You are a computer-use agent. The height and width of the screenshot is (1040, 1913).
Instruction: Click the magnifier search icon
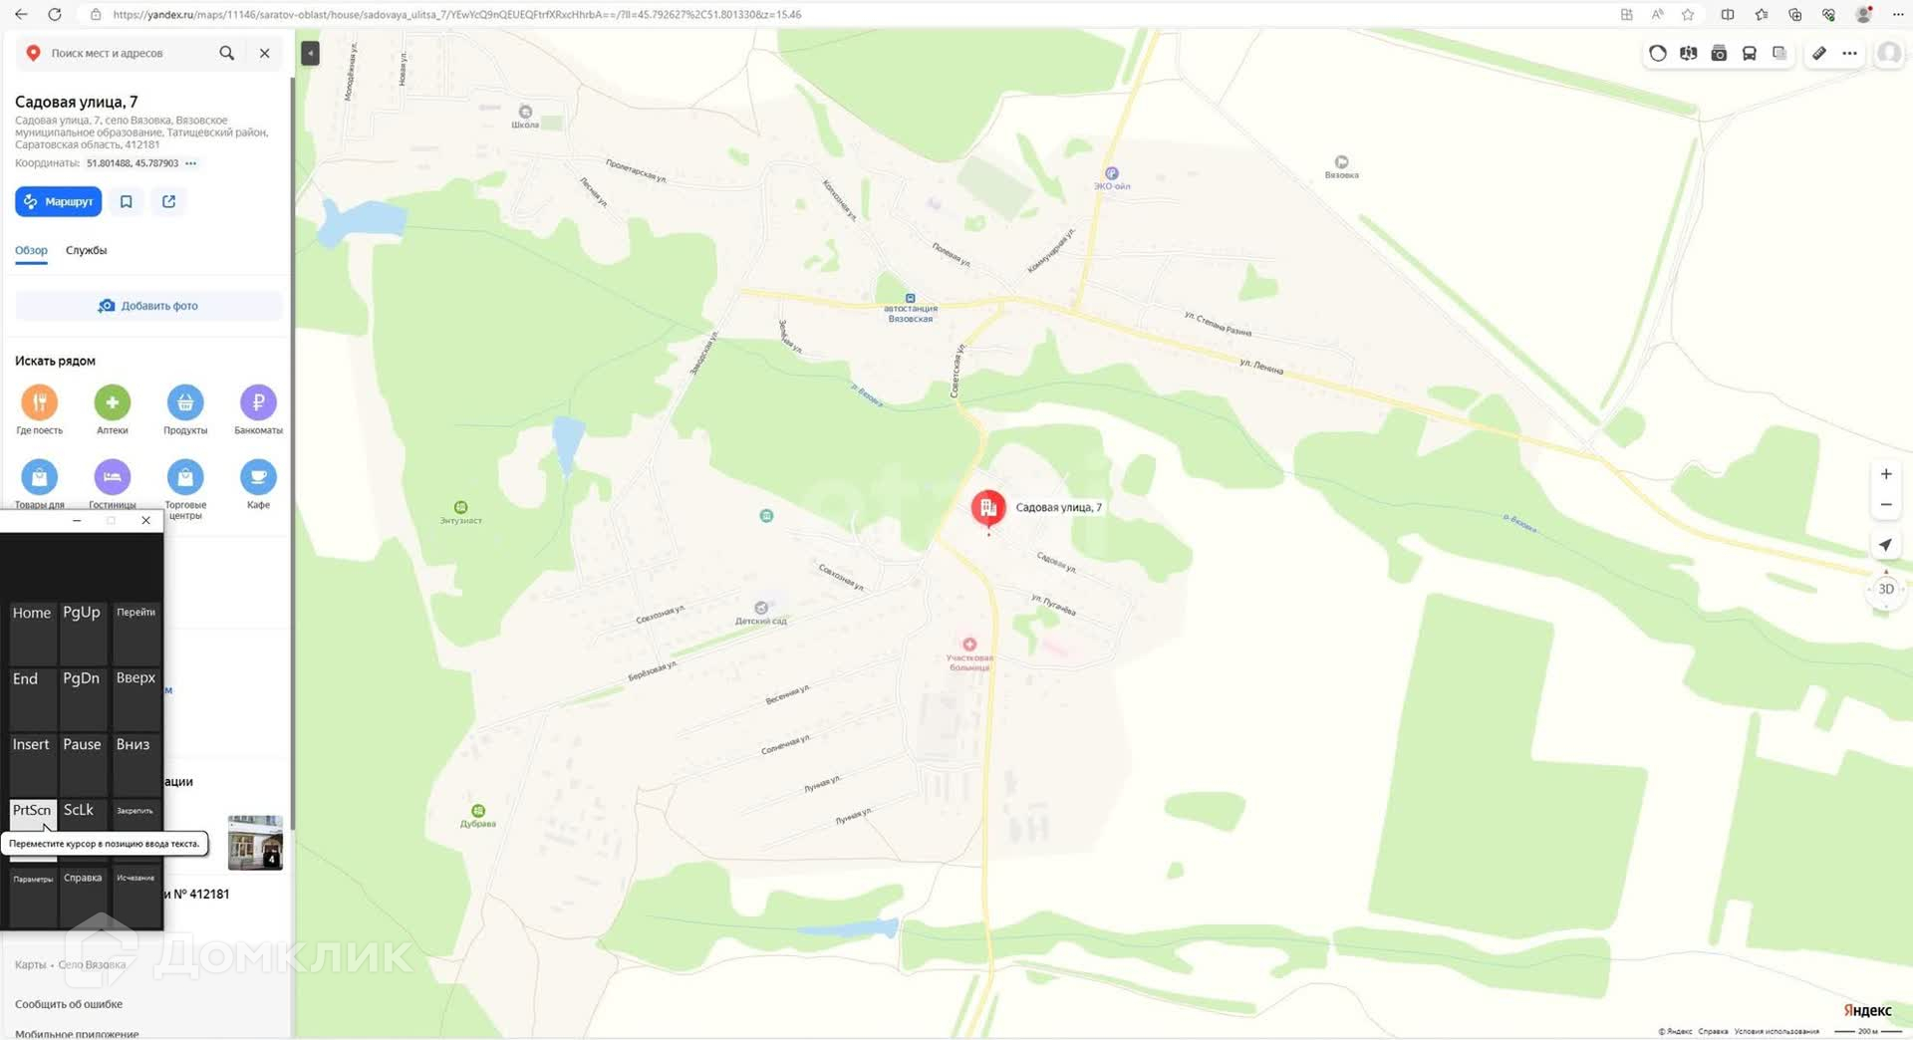click(227, 54)
